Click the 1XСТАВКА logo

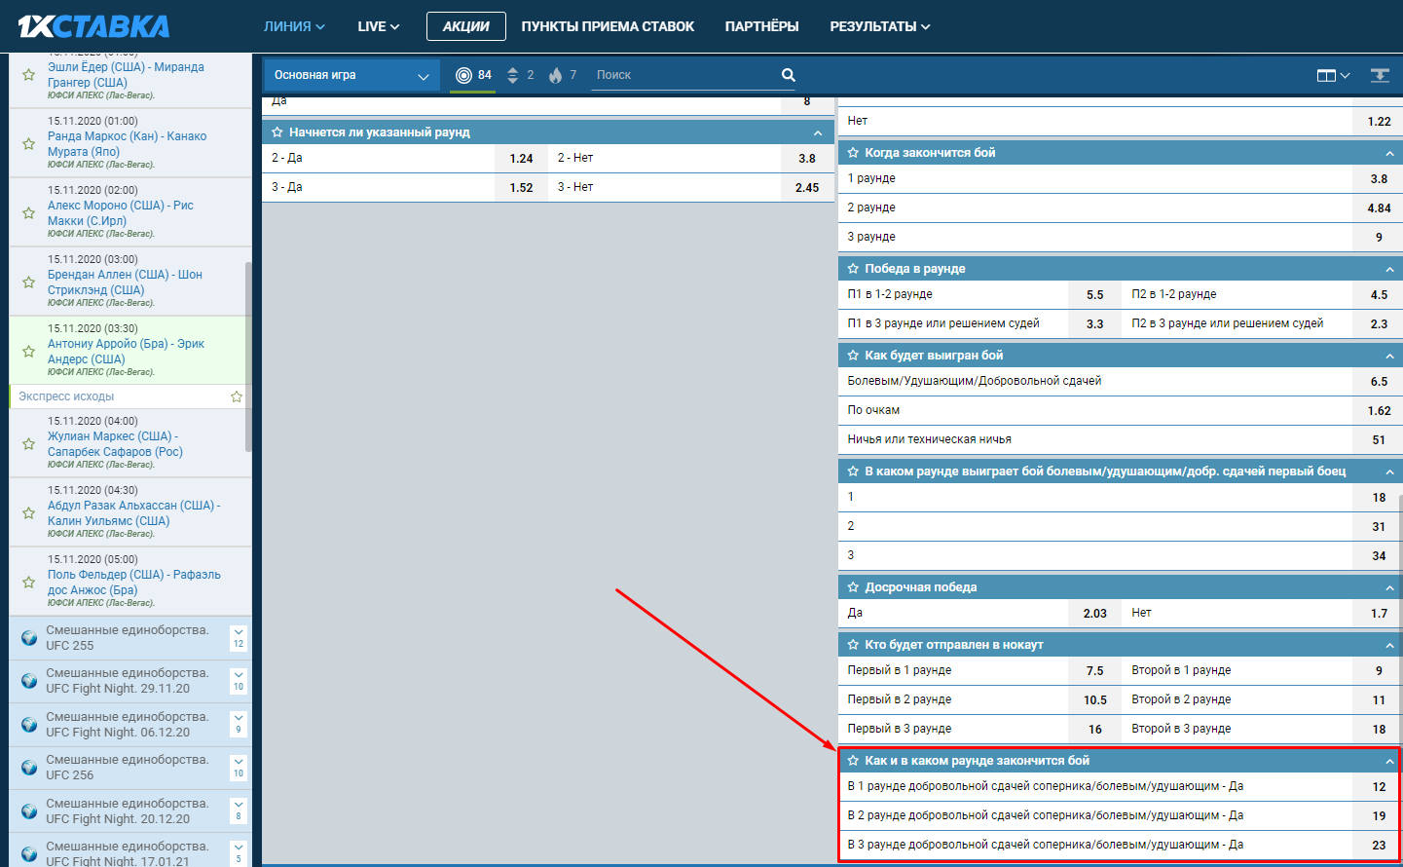pos(93,26)
